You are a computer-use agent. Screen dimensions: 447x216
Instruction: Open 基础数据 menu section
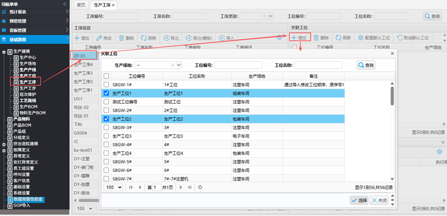point(35,39)
